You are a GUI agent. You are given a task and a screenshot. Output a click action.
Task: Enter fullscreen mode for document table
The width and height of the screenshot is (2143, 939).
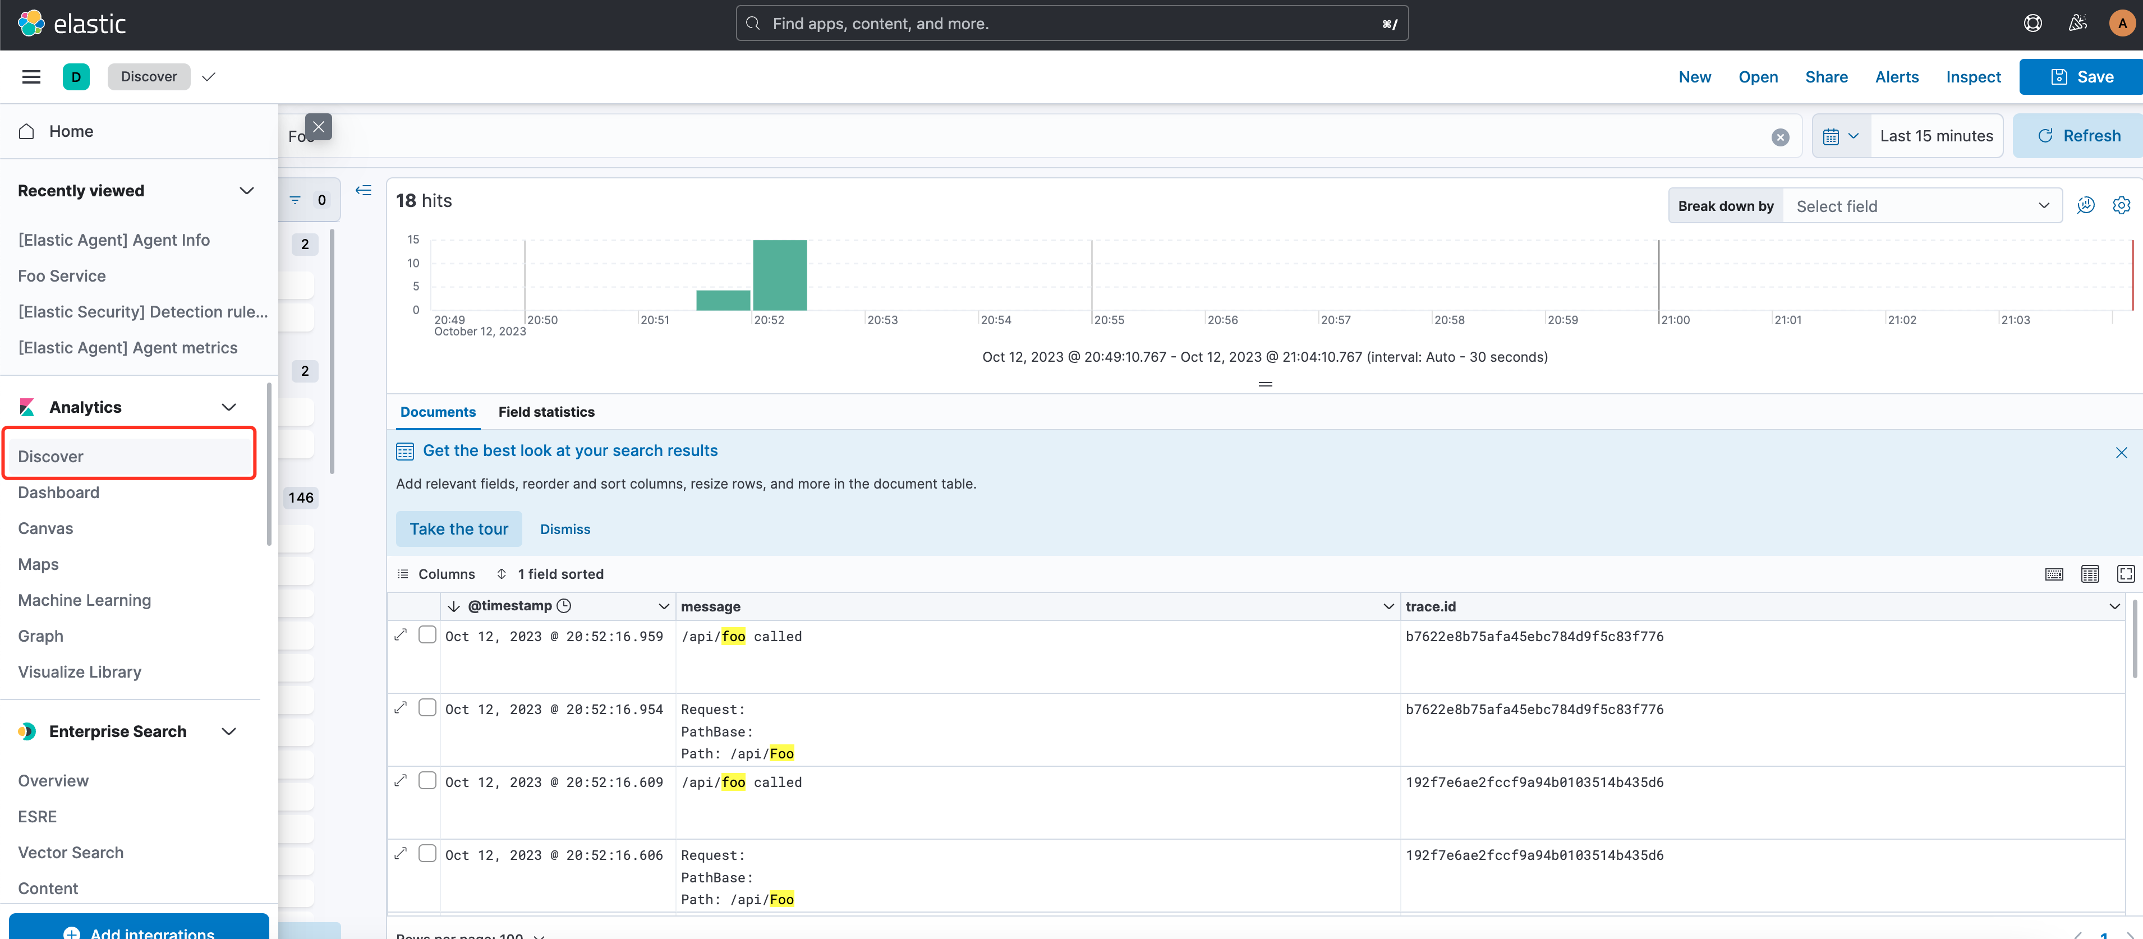click(2126, 574)
